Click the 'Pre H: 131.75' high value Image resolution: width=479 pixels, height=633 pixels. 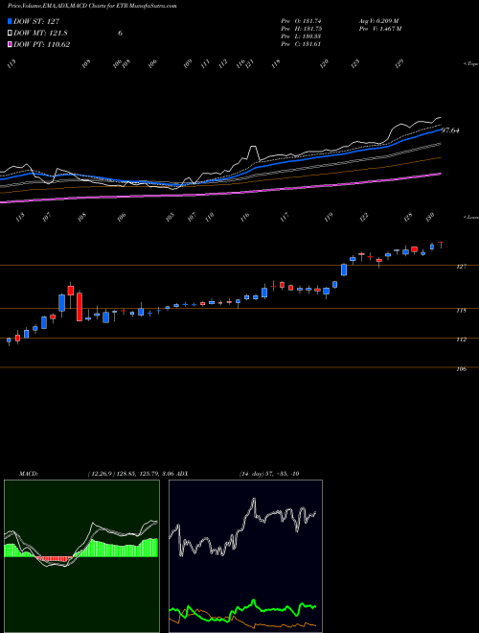[301, 29]
